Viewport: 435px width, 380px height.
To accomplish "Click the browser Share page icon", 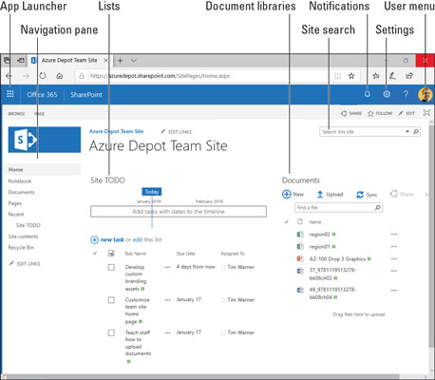I will pos(409,76).
